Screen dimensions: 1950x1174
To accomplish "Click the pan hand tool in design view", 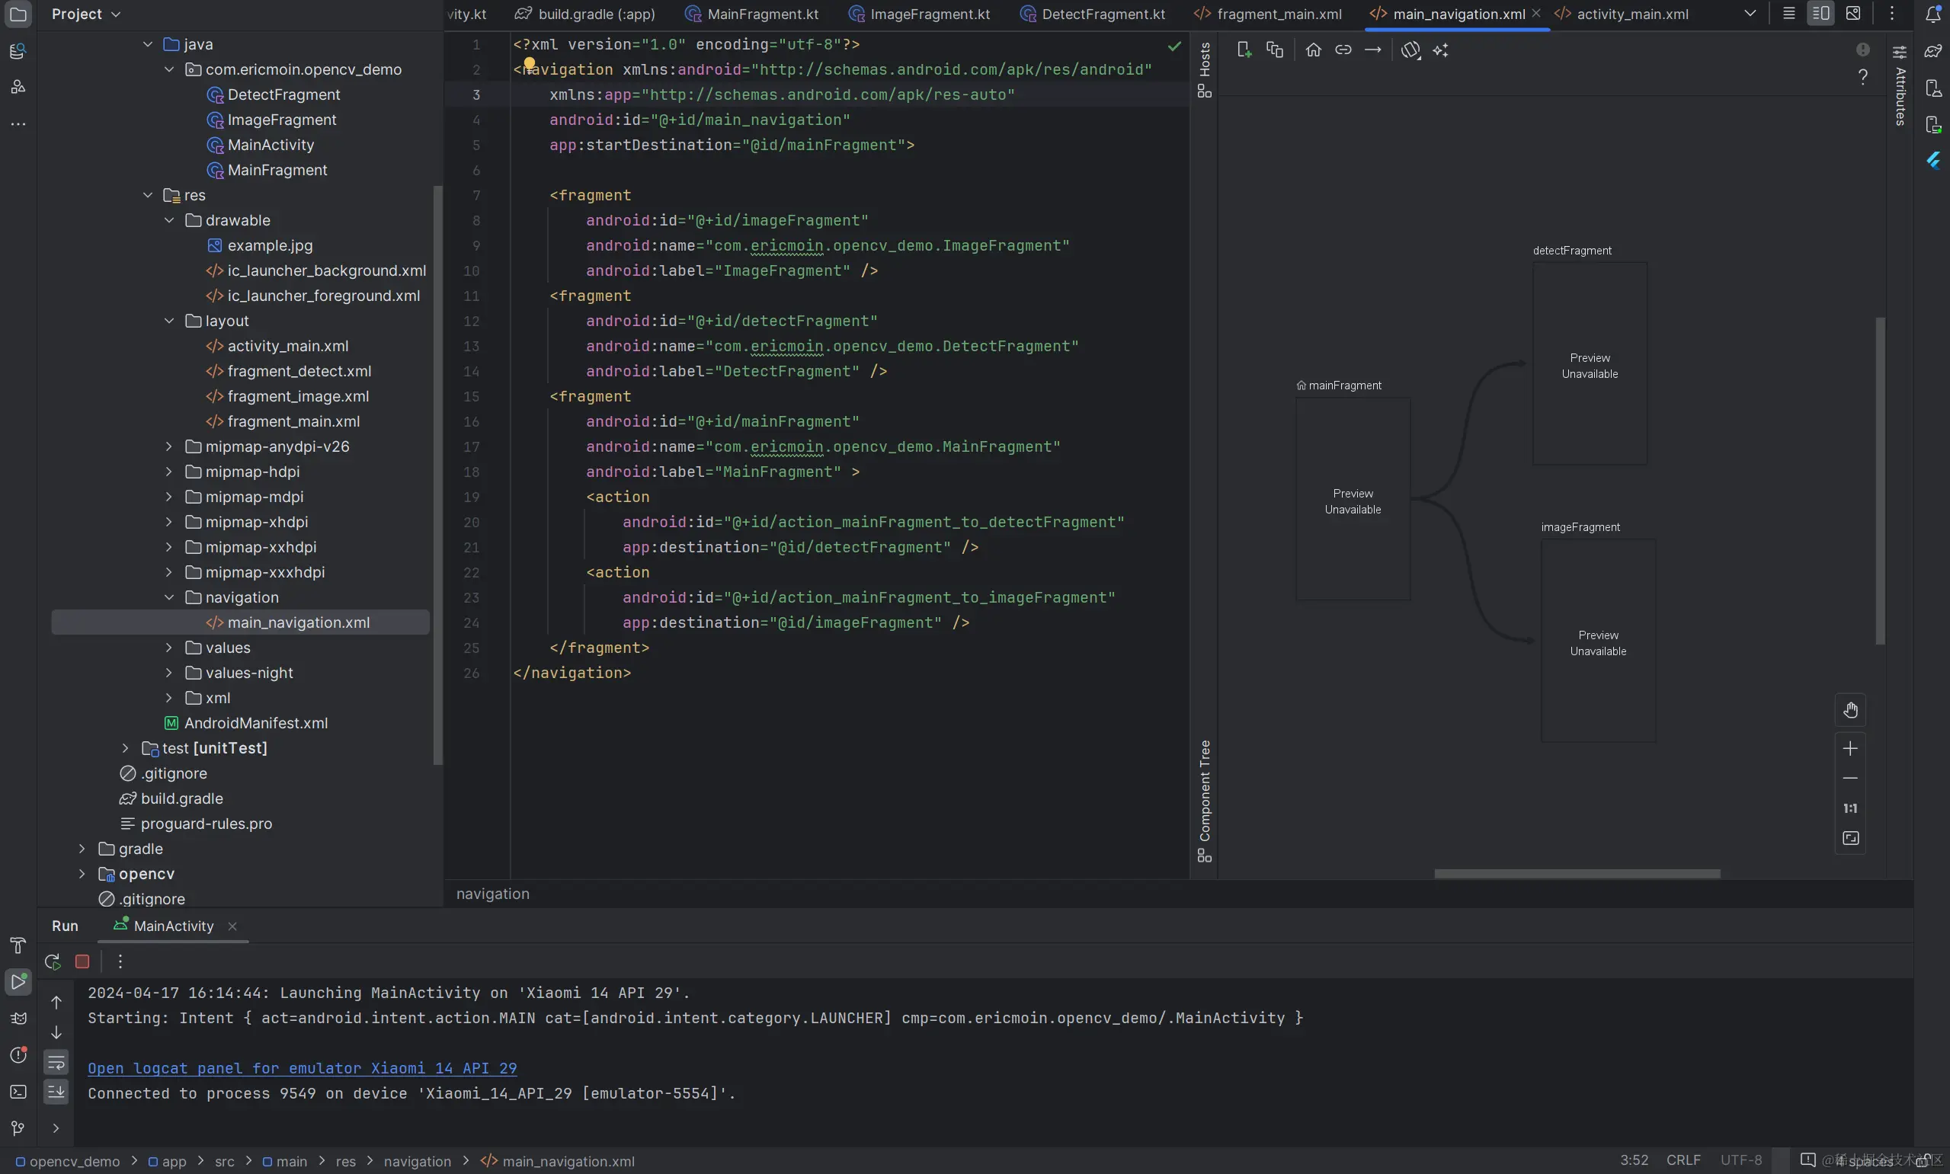I will 1850,709.
